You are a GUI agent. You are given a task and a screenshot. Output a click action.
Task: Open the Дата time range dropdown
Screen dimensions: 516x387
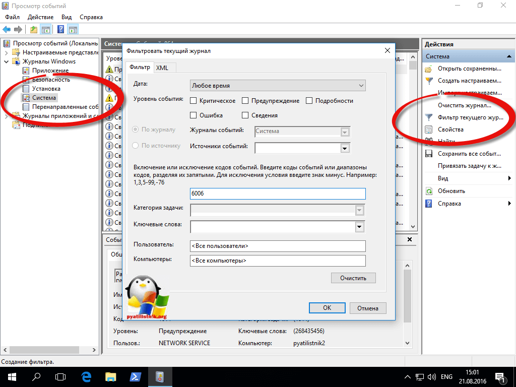(x=277, y=86)
